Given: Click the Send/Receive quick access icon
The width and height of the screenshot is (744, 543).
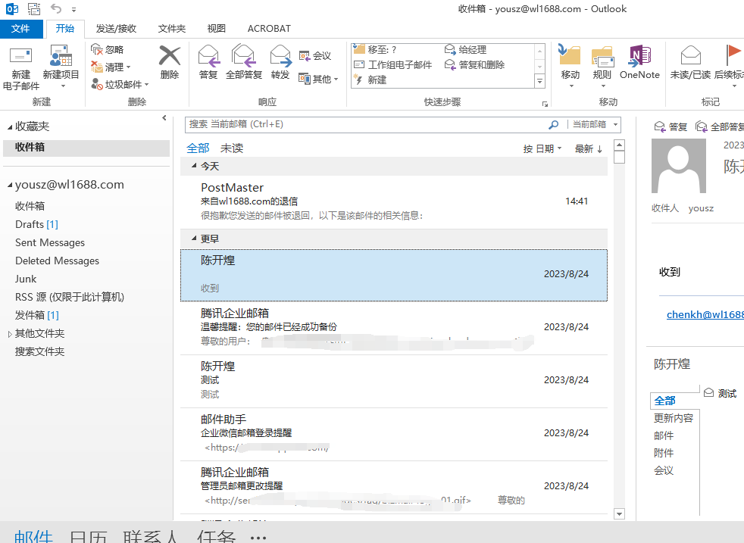Looking at the screenshot, I should click(x=34, y=8).
